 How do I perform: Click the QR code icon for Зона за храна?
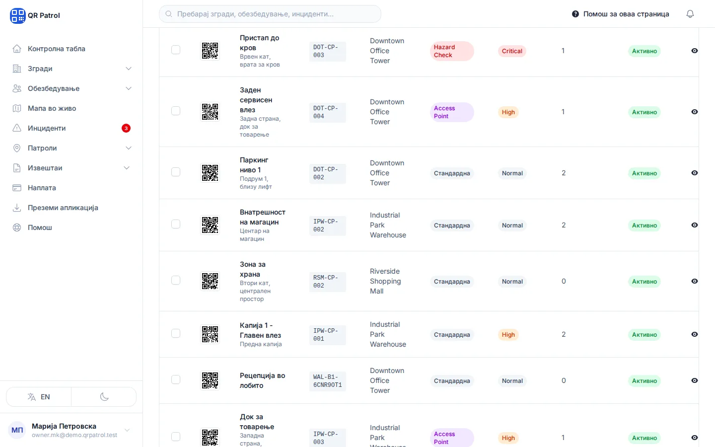tap(210, 281)
